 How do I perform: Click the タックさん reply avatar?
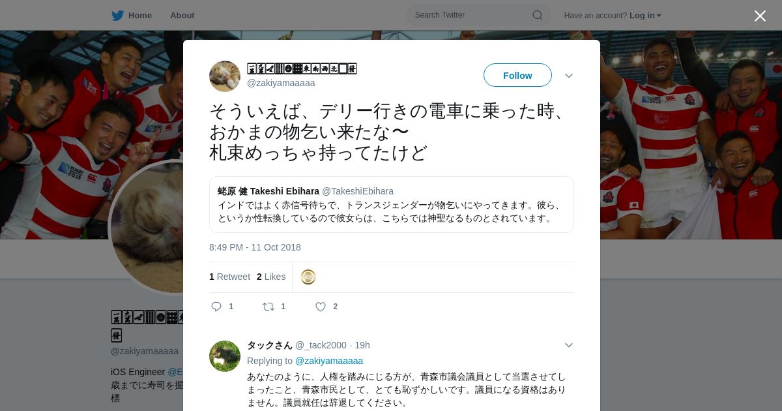pyautogui.click(x=225, y=356)
